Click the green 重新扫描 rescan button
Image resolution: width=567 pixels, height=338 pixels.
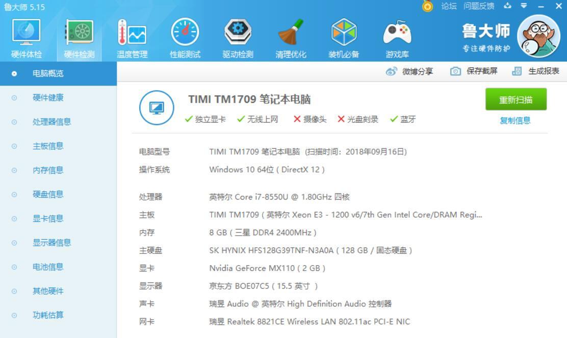pos(516,99)
